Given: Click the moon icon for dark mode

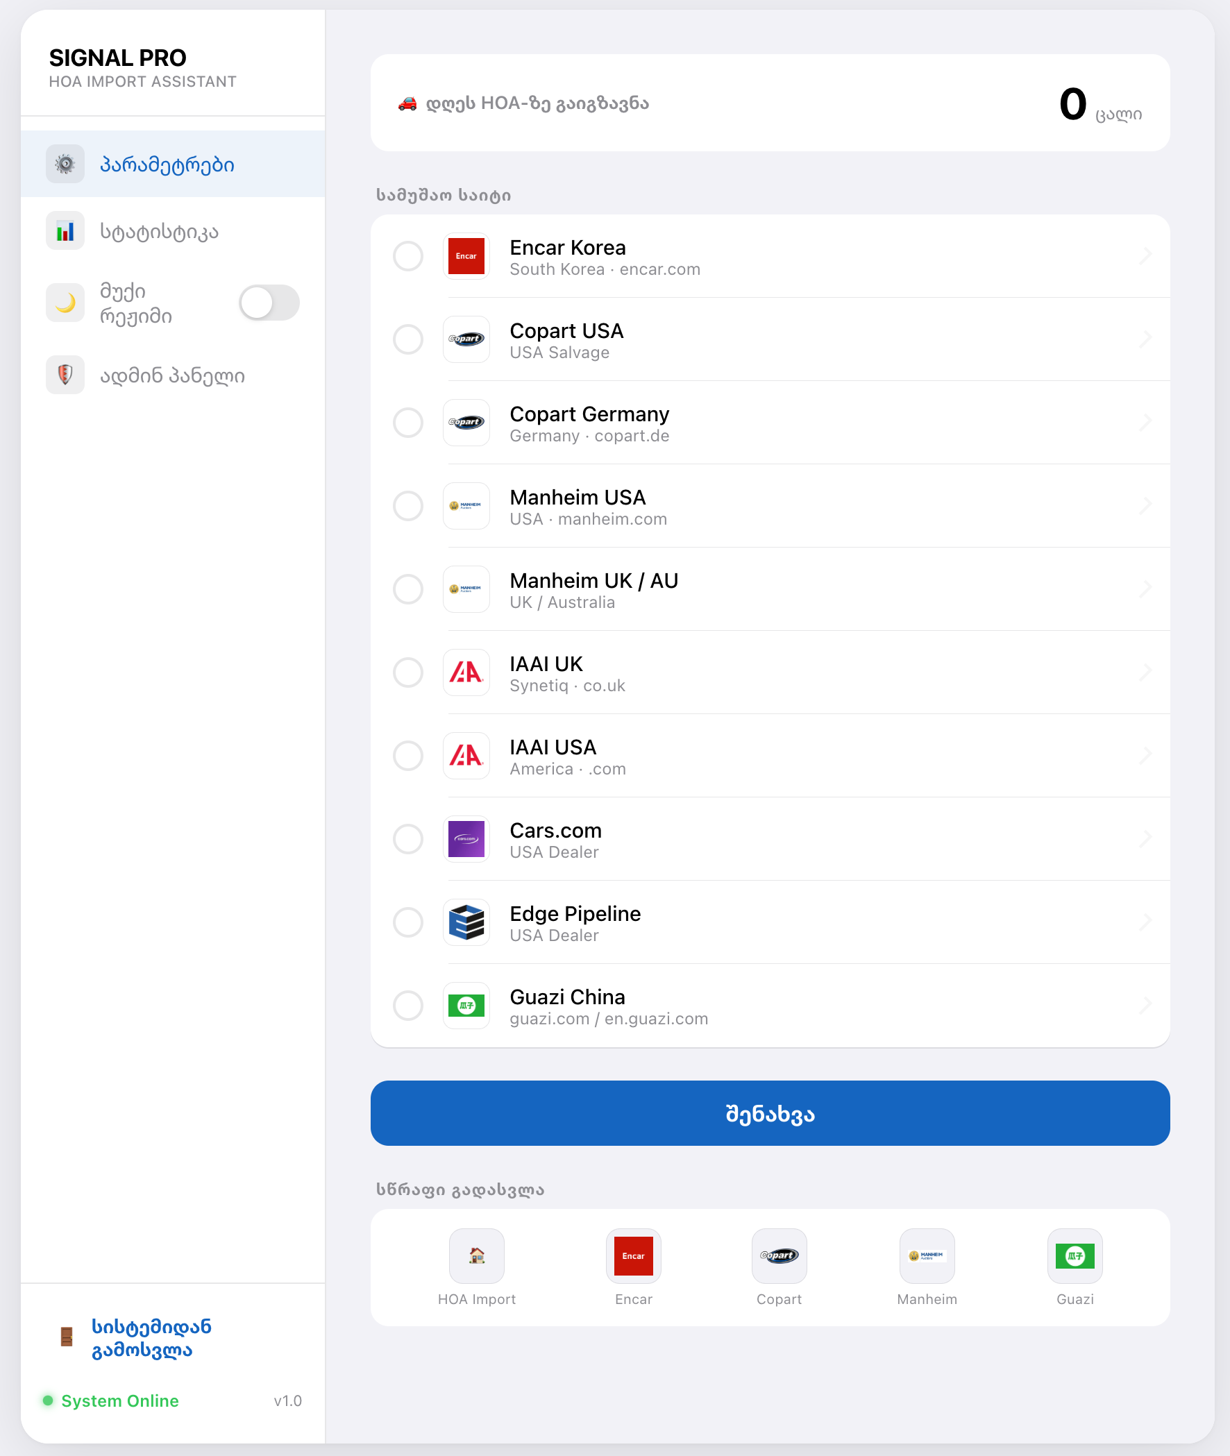Looking at the screenshot, I should tap(65, 303).
